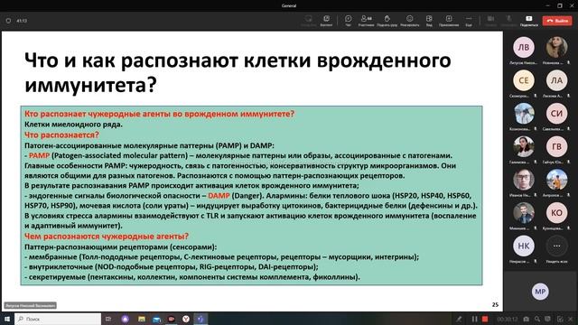
Task: Click the recorder pen annotation icon
Action: [459, 319]
